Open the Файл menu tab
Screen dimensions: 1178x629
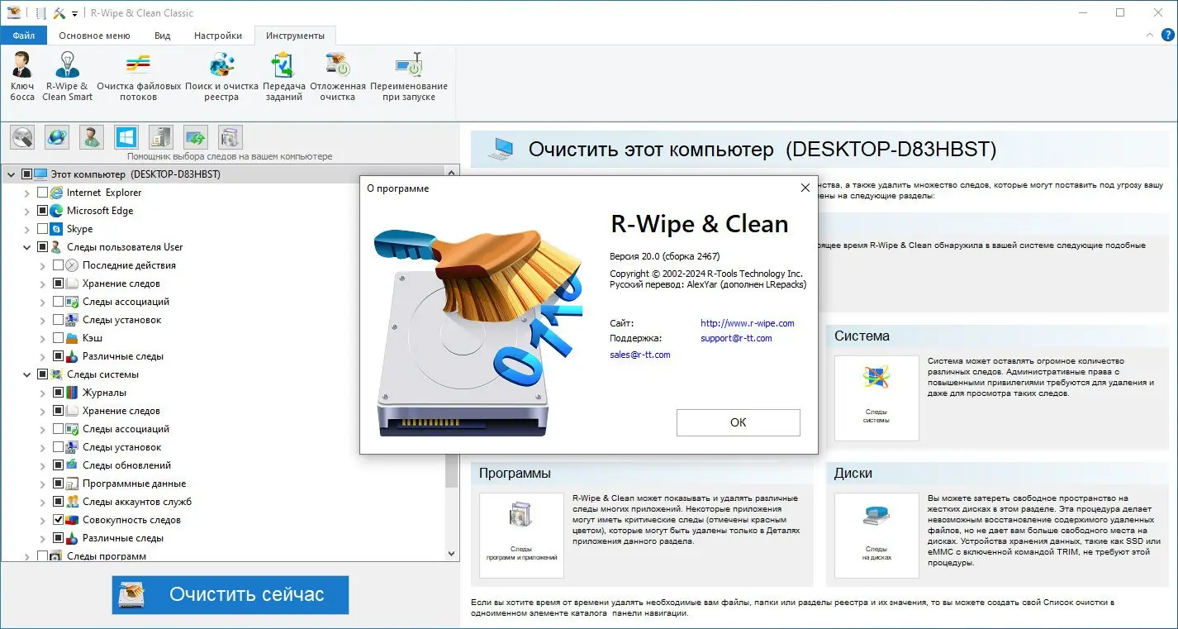coord(24,36)
